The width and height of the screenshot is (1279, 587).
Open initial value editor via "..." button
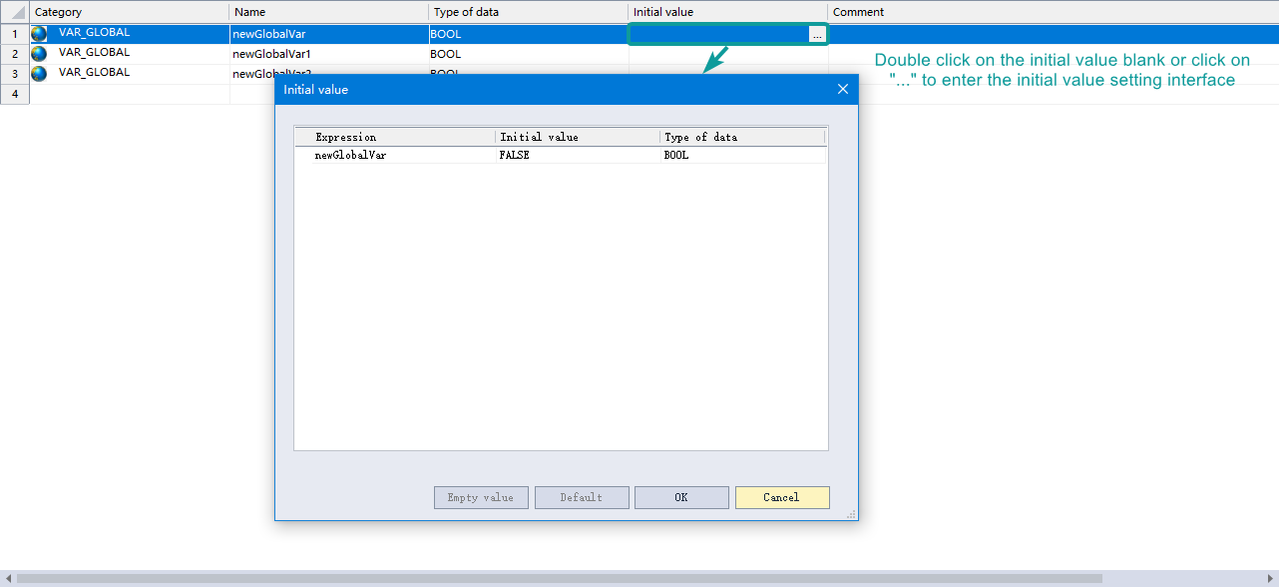coord(817,35)
